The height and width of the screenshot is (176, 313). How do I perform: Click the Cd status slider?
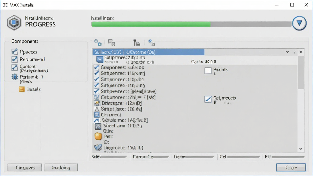click(x=244, y=157)
